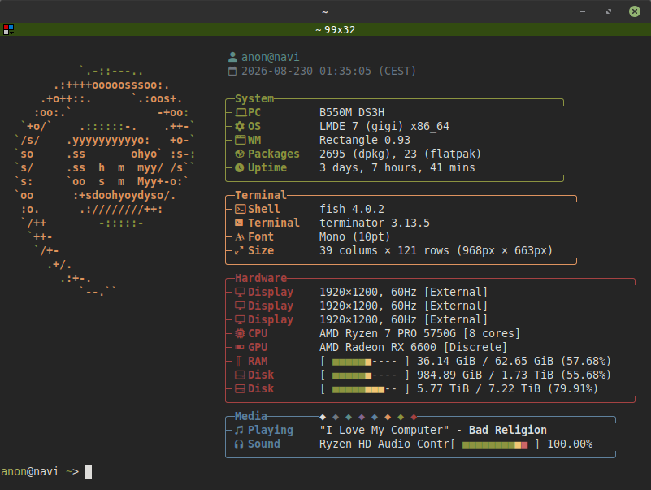Click the 'System' section heading
Viewport: 651px width, 490px height.
pos(254,98)
